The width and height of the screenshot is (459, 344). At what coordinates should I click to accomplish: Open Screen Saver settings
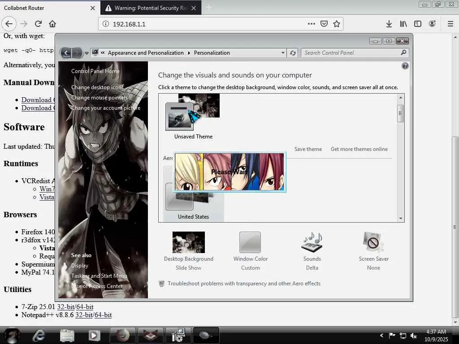coord(373,251)
